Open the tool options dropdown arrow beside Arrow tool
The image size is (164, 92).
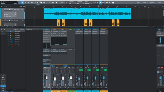coord(26,3)
